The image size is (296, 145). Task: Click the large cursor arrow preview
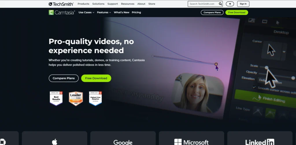tap(271, 50)
